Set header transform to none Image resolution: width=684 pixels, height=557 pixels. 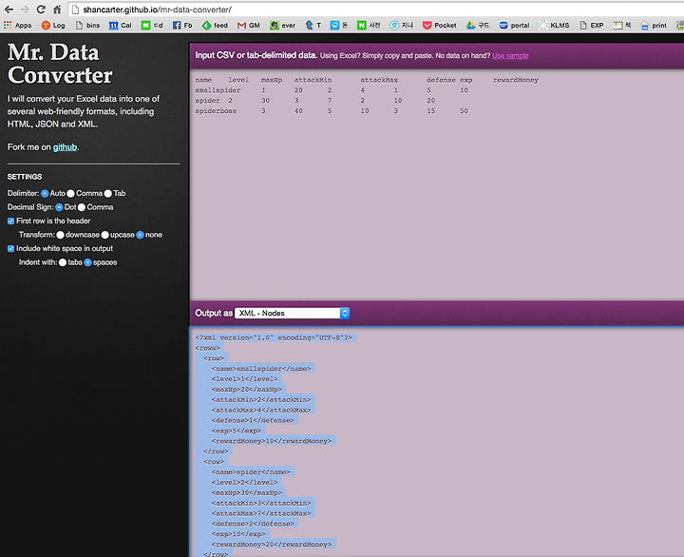pyautogui.click(x=140, y=235)
